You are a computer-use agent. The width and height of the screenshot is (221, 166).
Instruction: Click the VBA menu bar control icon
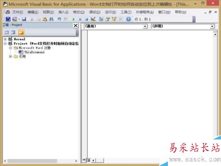pos(8,12)
